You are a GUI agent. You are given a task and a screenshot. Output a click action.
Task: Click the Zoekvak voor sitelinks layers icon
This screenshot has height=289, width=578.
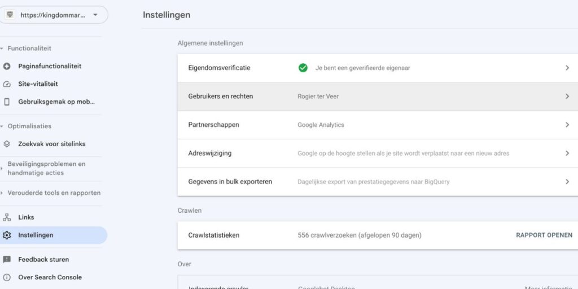tap(7, 144)
